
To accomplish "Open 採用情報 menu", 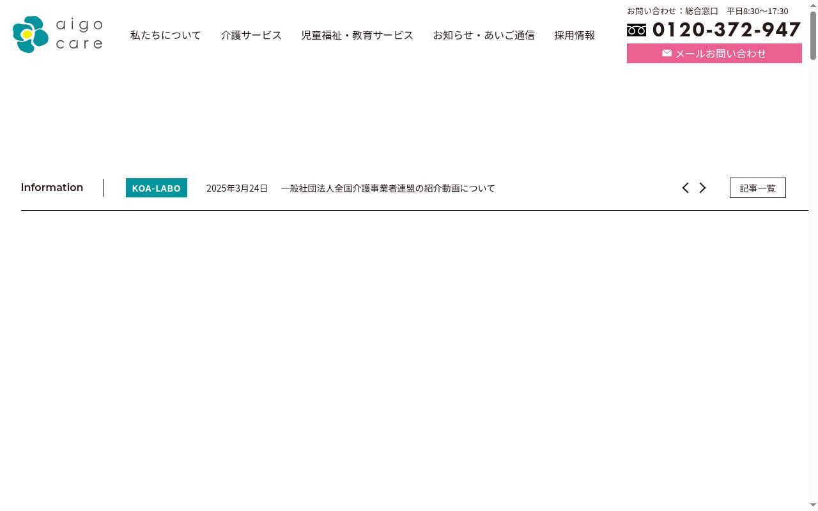I will pos(575,35).
